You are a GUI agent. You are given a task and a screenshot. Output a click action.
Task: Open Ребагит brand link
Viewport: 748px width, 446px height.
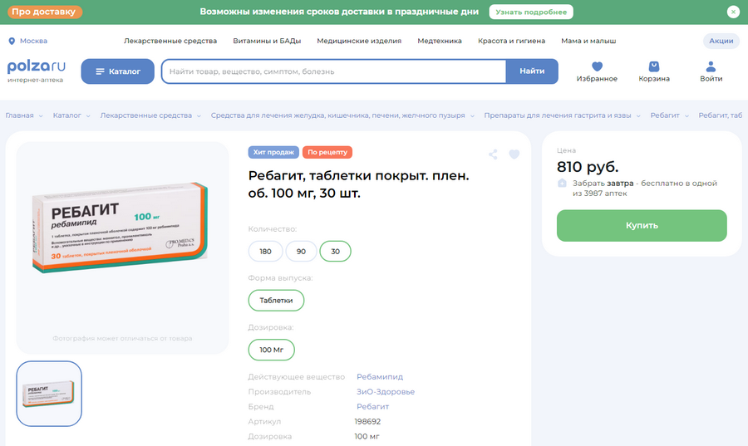pos(372,406)
